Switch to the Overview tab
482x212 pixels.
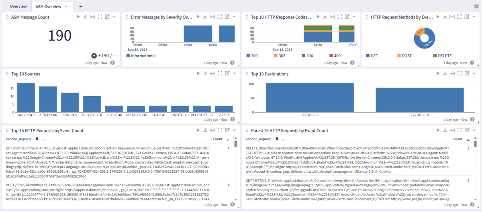(18, 6)
